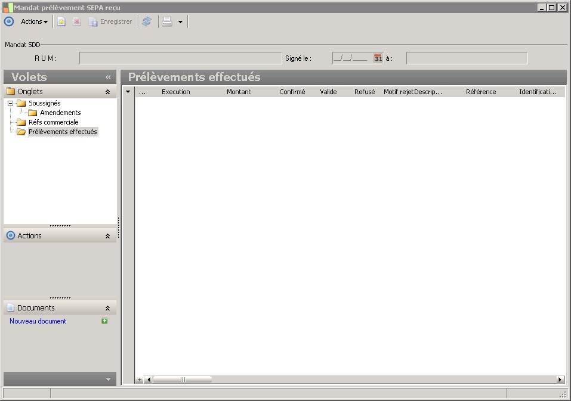The width and height of the screenshot is (571, 401).
Task: Click the Signé le date field
Action: tap(352, 58)
